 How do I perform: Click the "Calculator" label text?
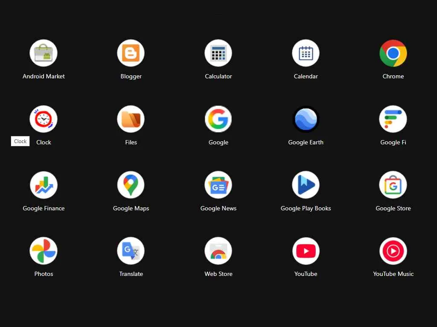point(218,76)
